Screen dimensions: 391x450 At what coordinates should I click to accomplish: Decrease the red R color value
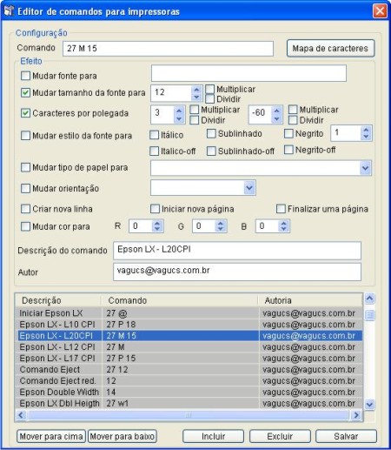(x=157, y=229)
